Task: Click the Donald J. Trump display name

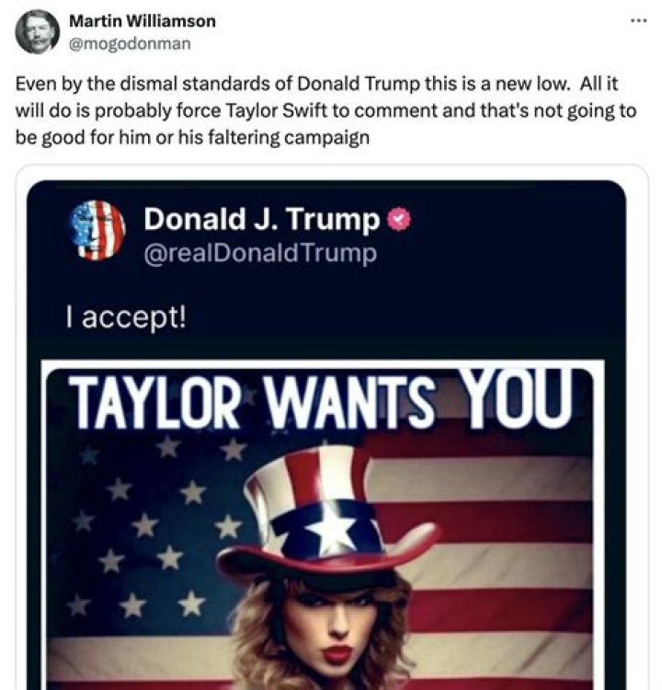Action: pyautogui.click(x=261, y=220)
